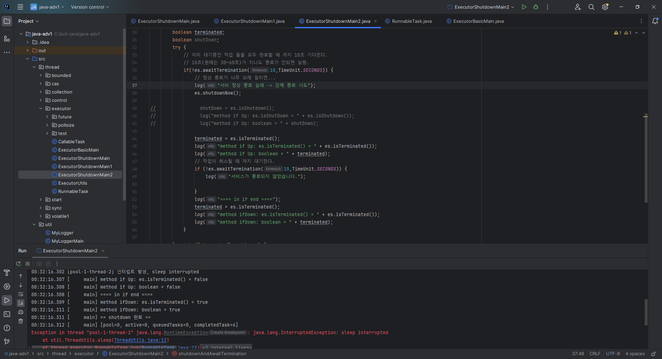Open java-adv1 project dropdown

[47, 7]
